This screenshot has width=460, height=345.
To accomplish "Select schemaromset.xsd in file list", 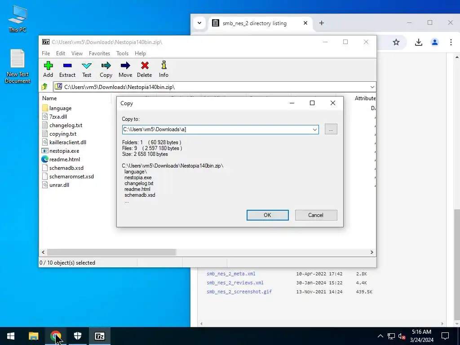I will [x=71, y=176].
